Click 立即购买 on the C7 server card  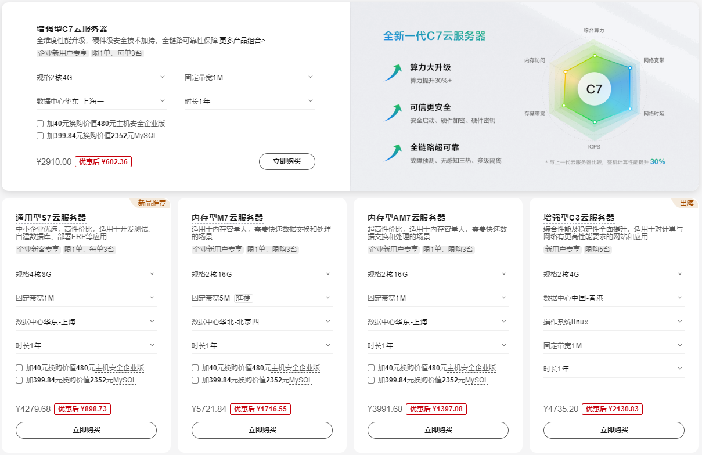tap(287, 161)
